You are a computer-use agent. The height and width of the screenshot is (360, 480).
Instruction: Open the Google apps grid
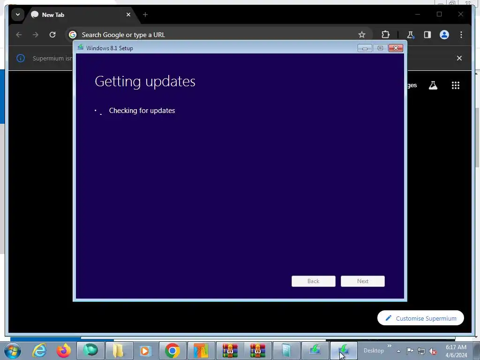click(x=456, y=85)
